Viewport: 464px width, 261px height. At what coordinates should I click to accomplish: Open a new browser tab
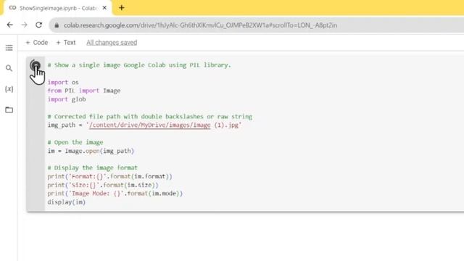tap(122, 8)
